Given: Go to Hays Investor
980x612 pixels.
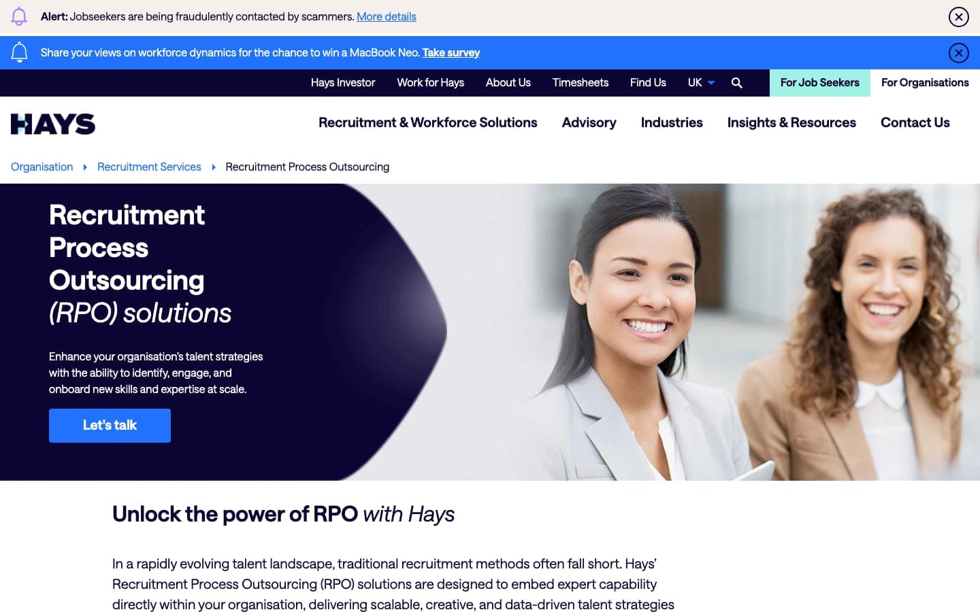Looking at the screenshot, I should pyautogui.click(x=343, y=82).
